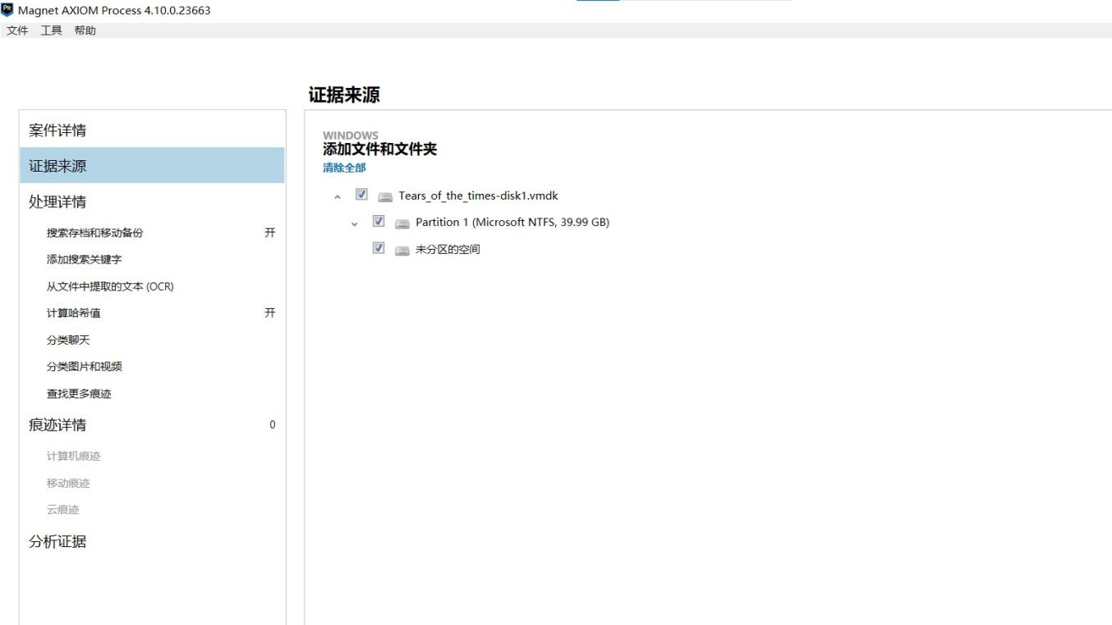Image resolution: width=1112 pixels, height=625 pixels.
Task: Open the 文件 menu
Action: 17,30
